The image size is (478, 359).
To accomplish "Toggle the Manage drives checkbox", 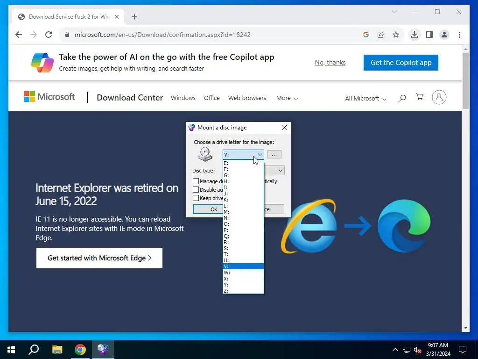I will (196, 181).
